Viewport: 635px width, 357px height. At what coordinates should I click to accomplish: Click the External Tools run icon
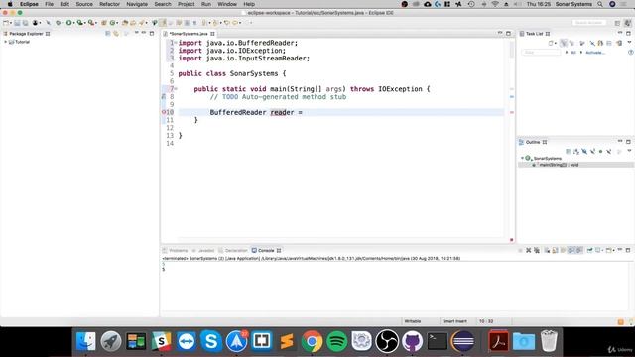[90, 23]
